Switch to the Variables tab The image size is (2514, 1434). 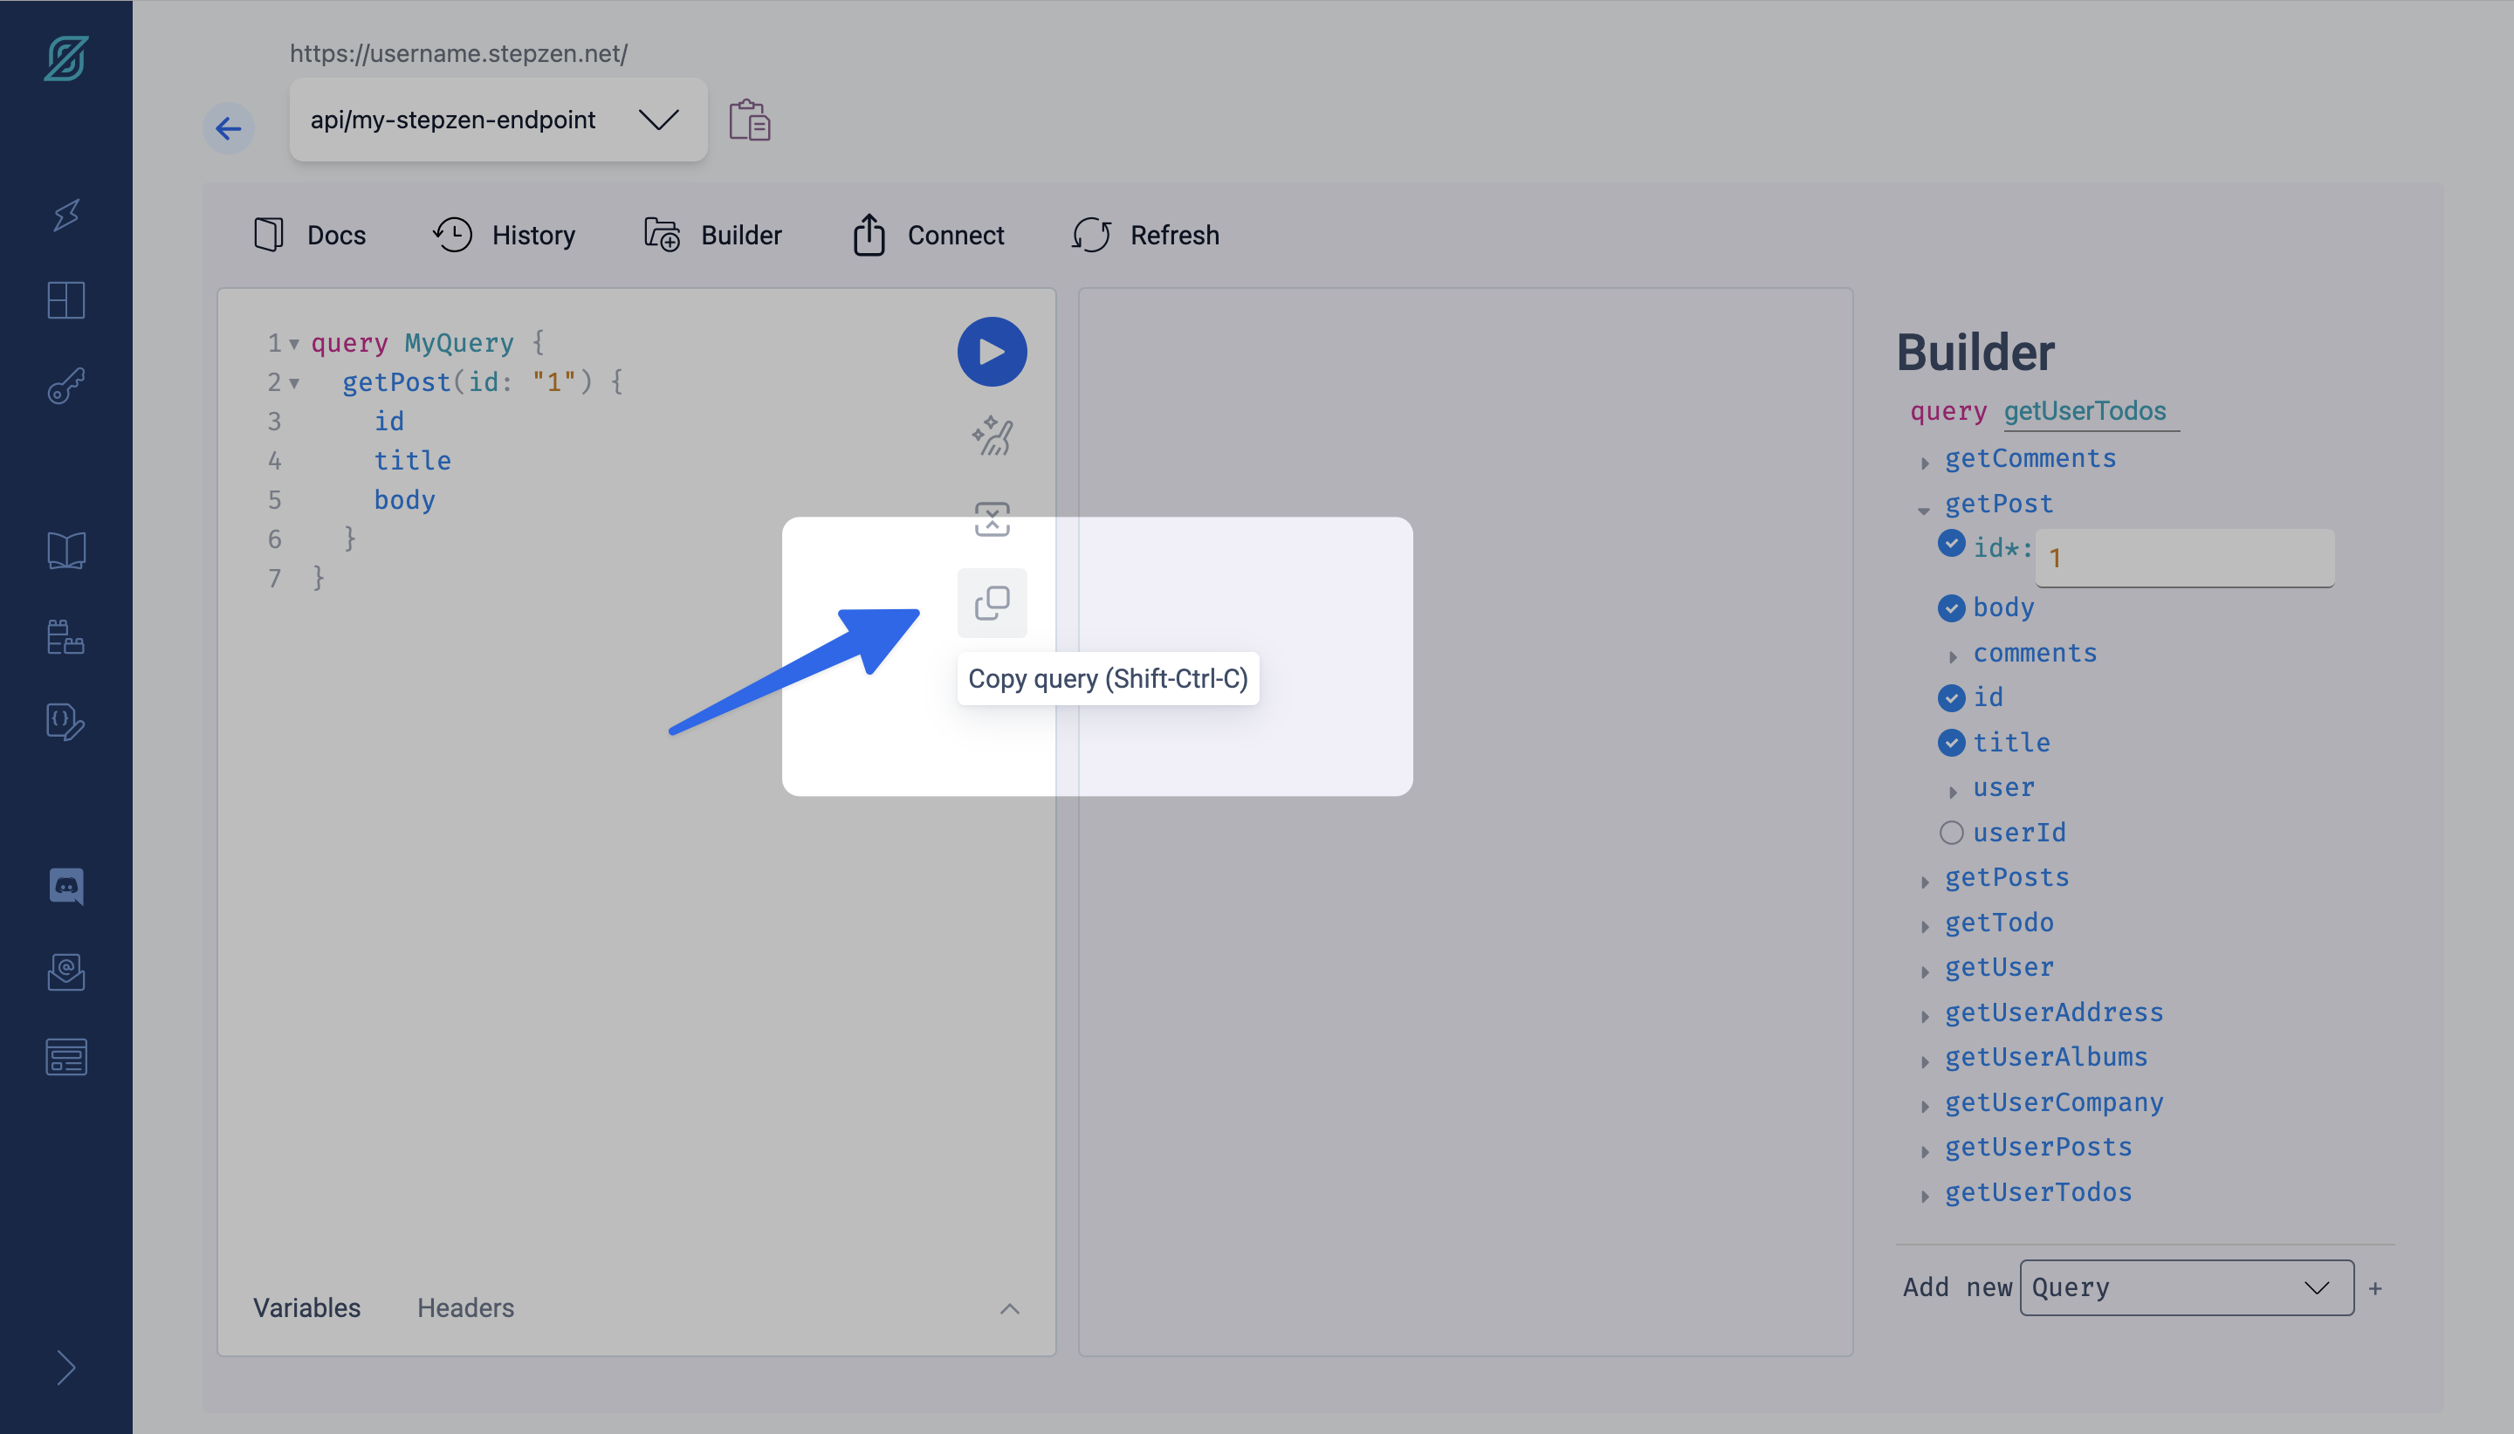tap(307, 1308)
